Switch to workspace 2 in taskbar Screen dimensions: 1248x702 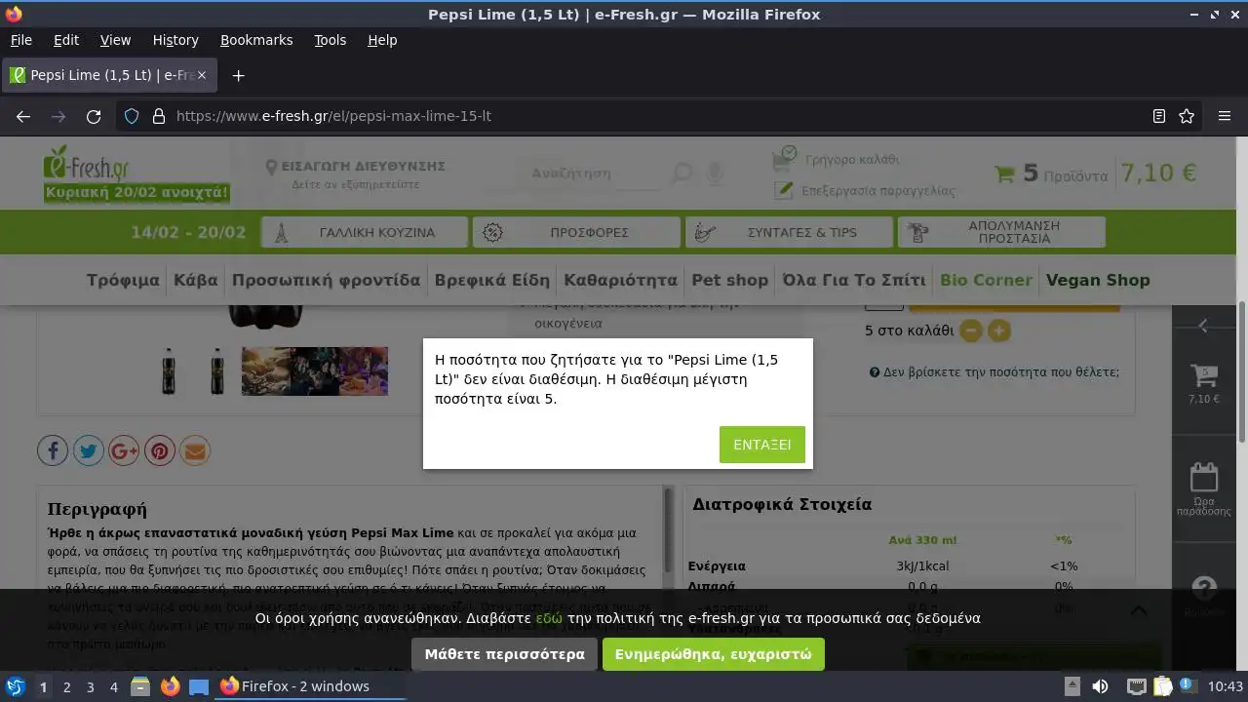tap(66, 686)
